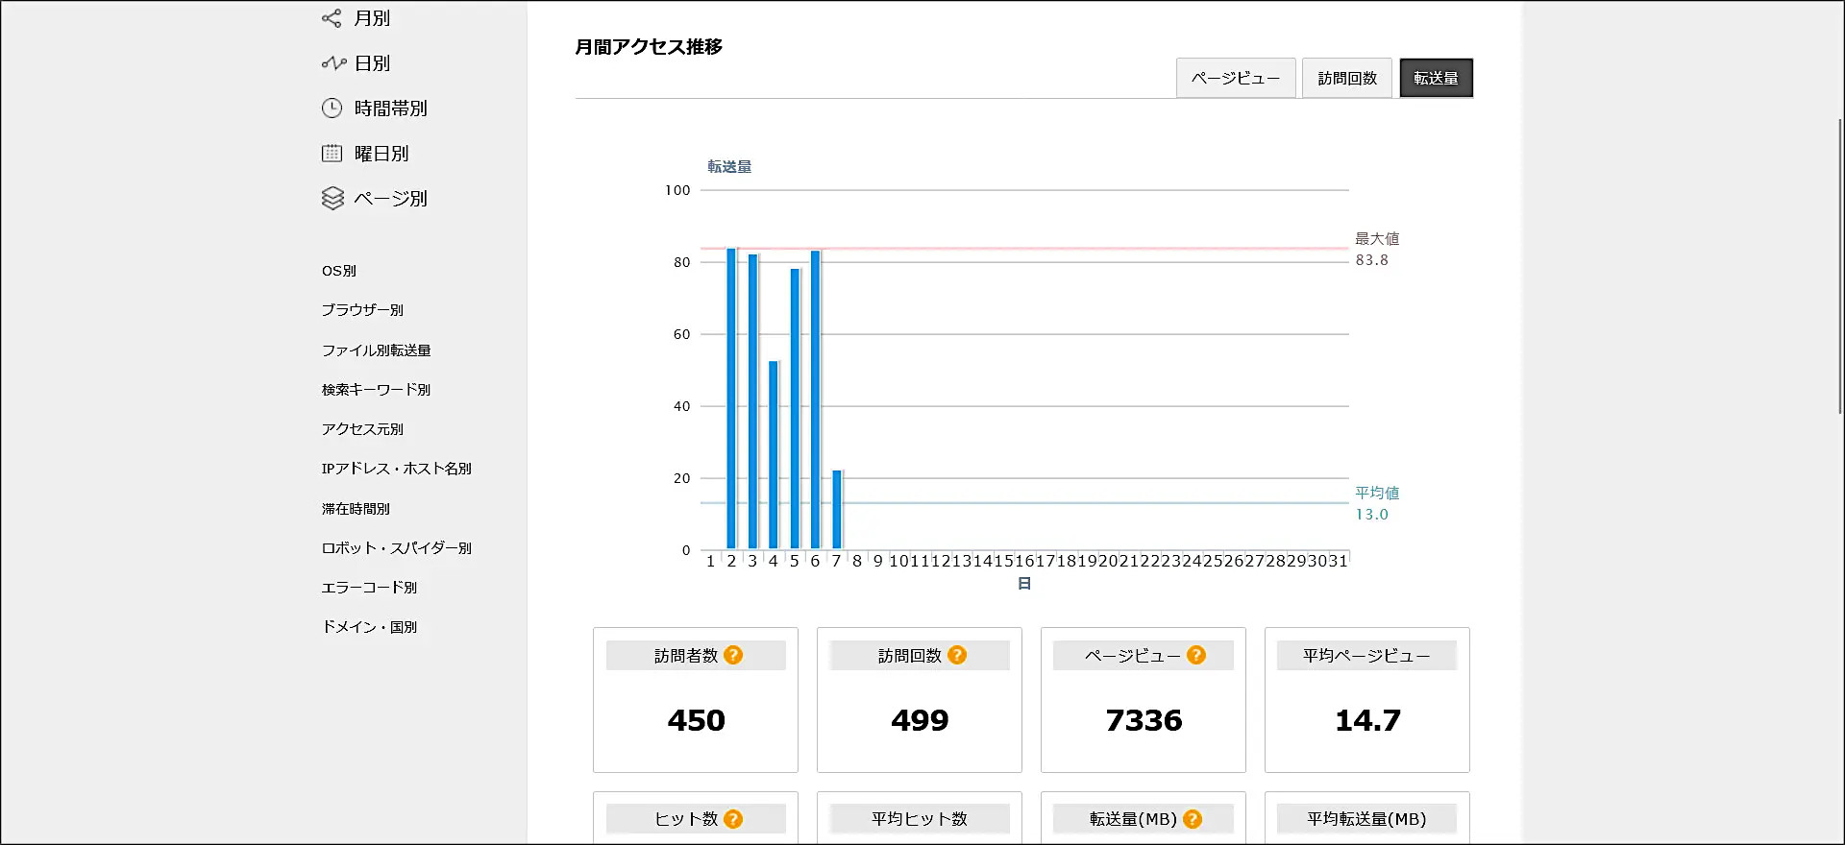Screen dimensions: 1845x845
Task: Click the clock icon for 時間帯別
Action: coord(332,109)
